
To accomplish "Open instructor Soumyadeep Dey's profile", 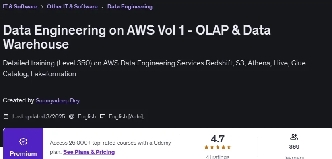I will point(58,100).
